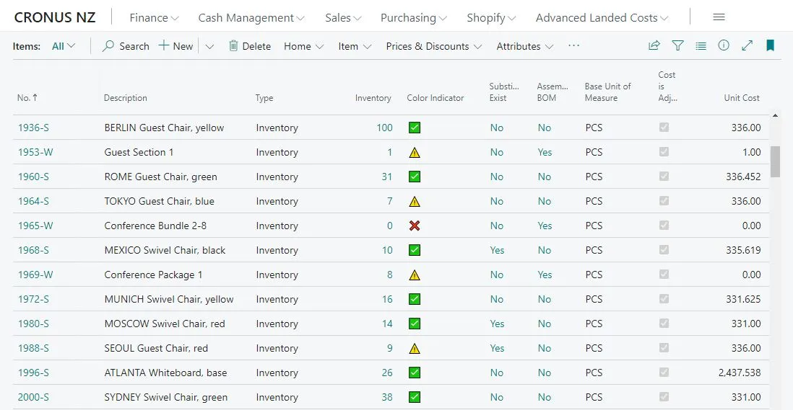Open item number 1965-W link
793x410 pixels.
coord(35,226)
